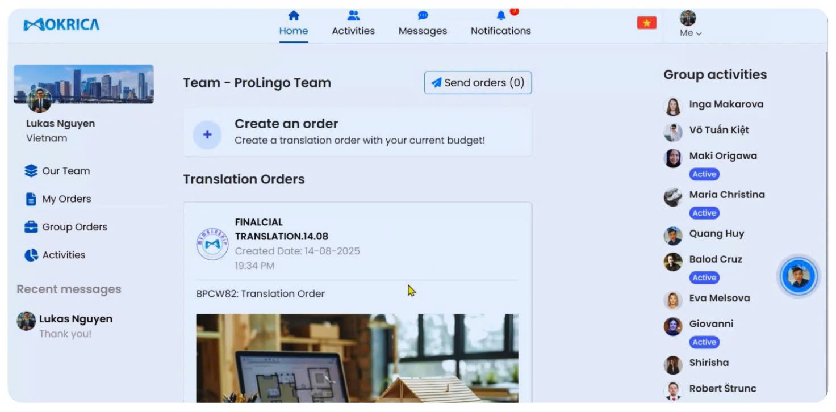Viewport: 836px width, 412px height.
Task: Click the translation order image thumbnail
Action: (x=357, y=358)
